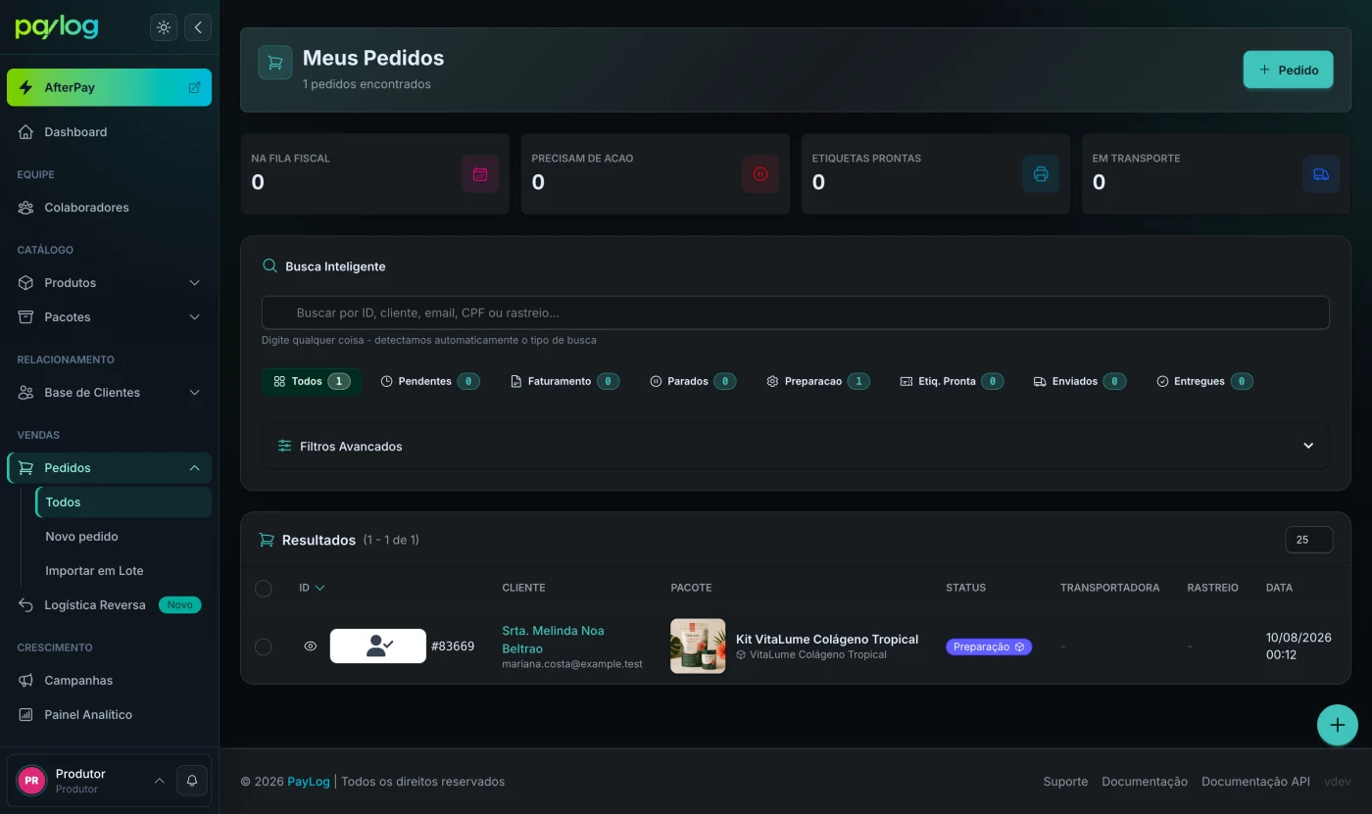Select the Enviados filter tab

coord(1079,381)
